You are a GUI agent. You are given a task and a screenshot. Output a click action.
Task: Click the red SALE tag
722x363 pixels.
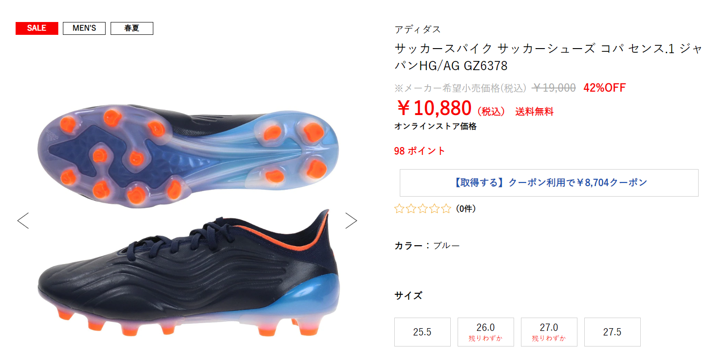coord(37,28)
